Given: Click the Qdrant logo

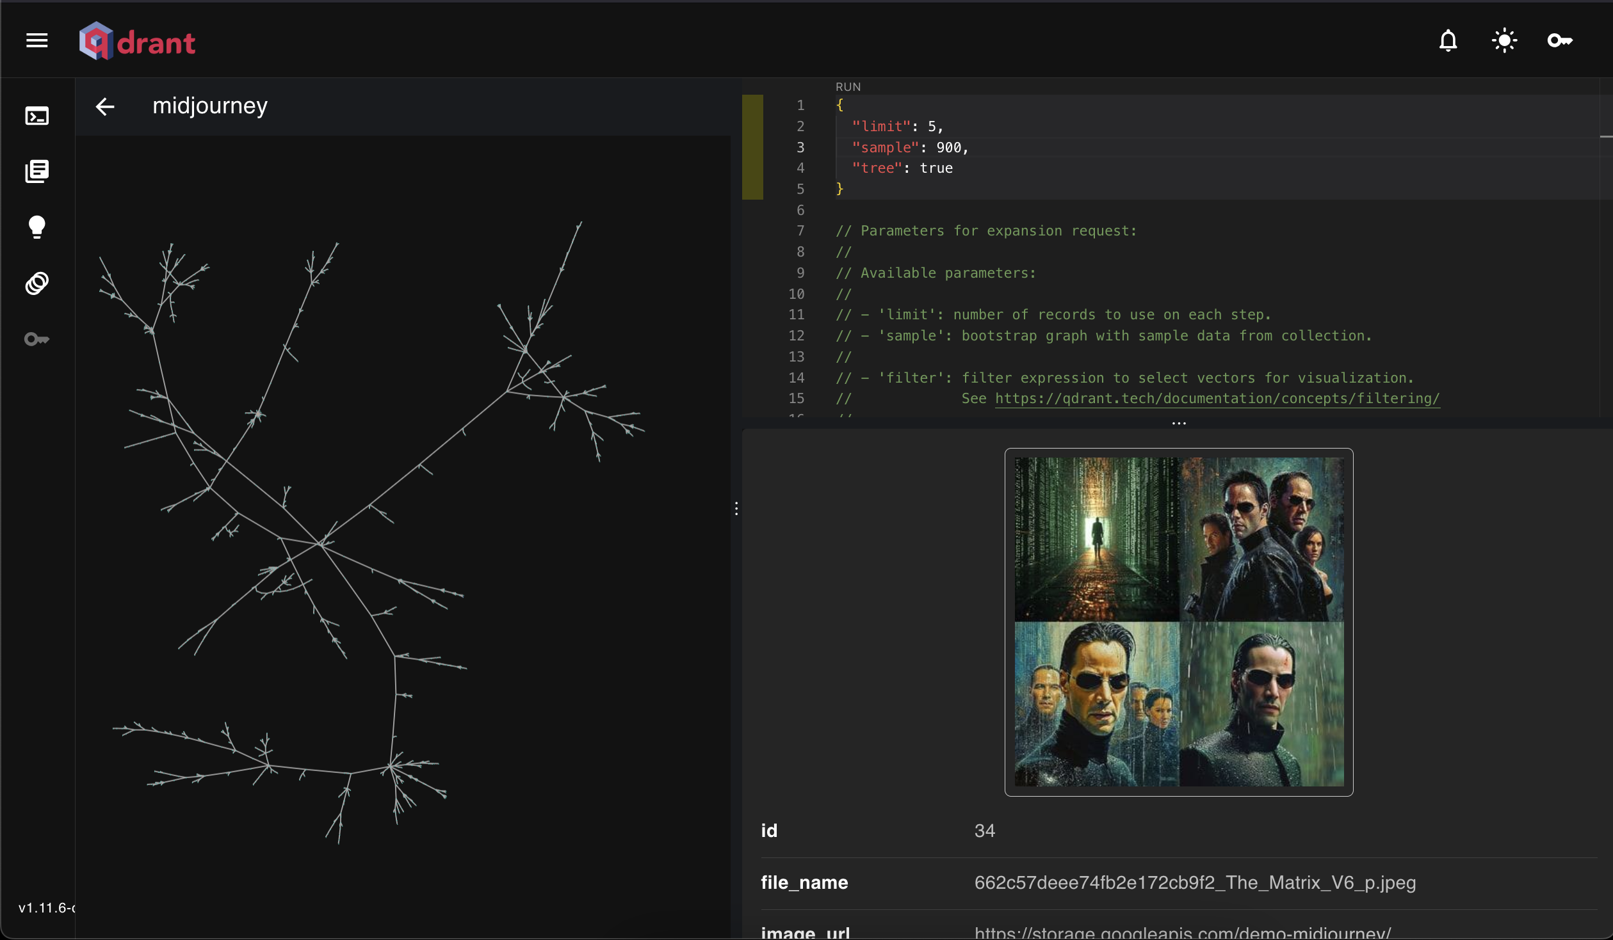Looking at the screenshot, I should [x=137, y=40].
